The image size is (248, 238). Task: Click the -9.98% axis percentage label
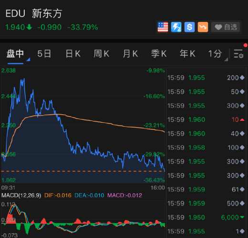tap(155, 70)
